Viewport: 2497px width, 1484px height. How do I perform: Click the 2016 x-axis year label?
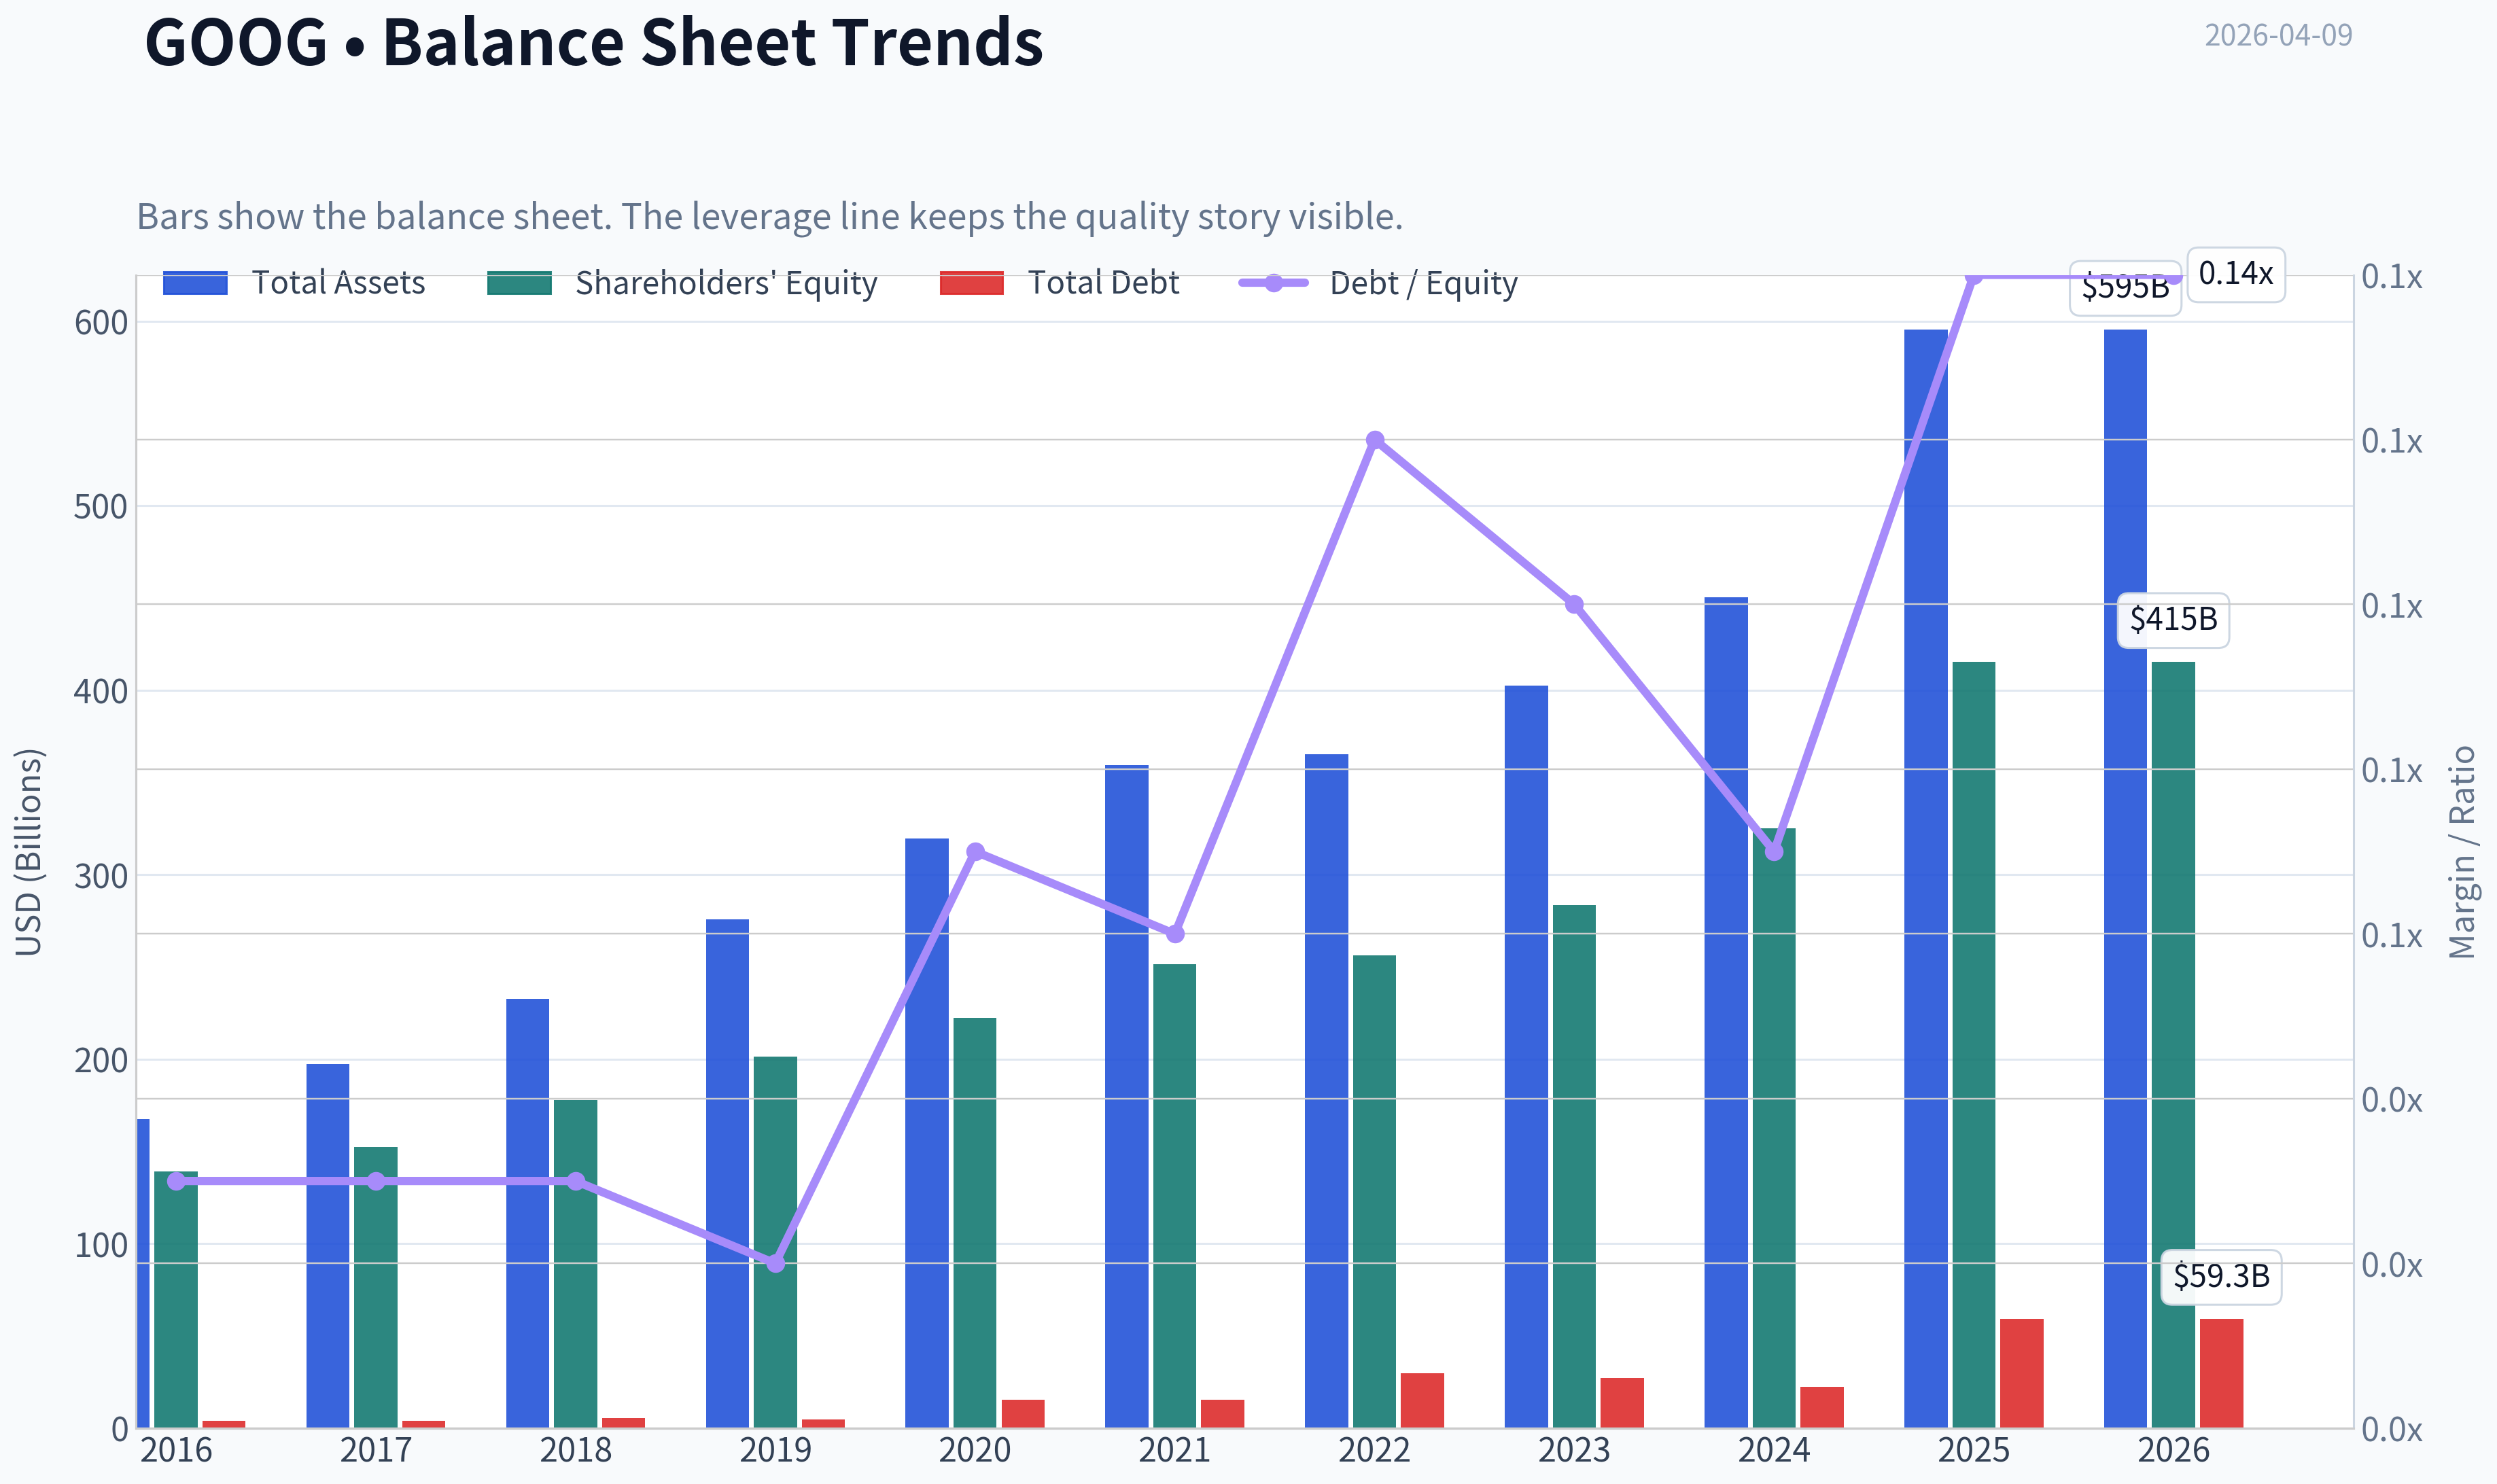[x=176, y=1451]
